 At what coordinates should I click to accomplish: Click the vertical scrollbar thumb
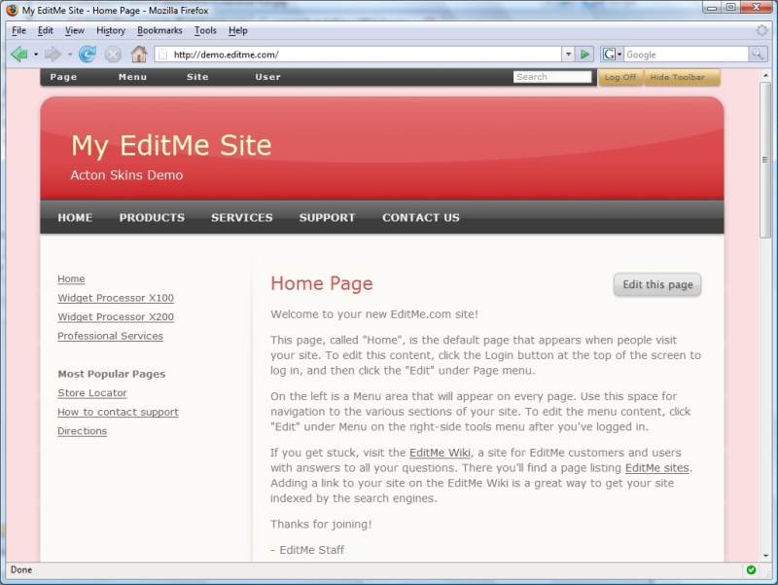click(x=765, y=160)
